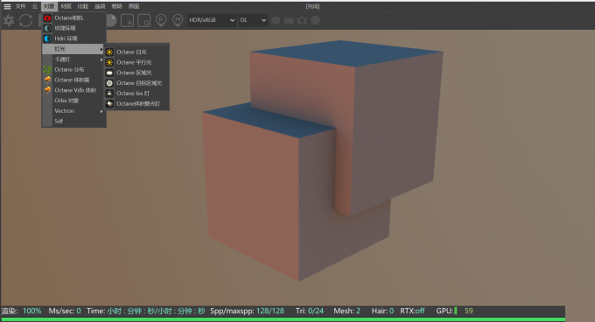The height and width of the screenshot is (322, 595).
Task: Restart the render with the circular-arrows icon
Action: [25, 20]
